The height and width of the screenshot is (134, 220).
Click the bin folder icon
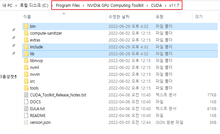point(26,26)
